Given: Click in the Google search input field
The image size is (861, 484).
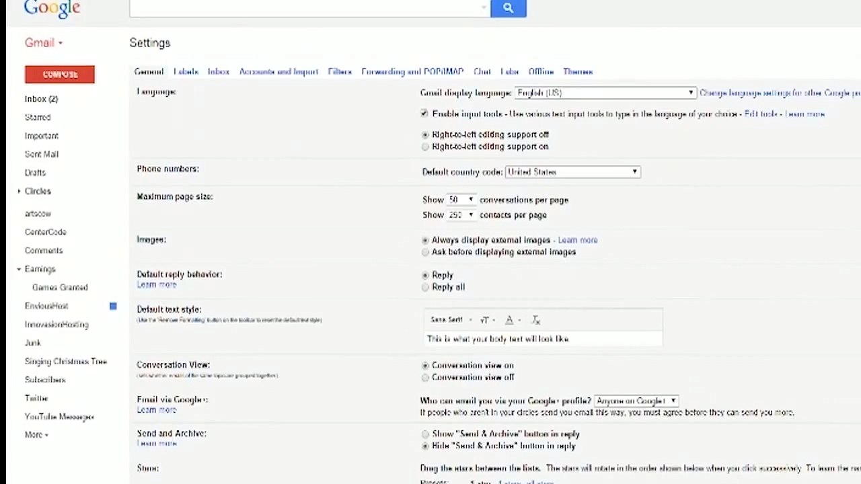Looking at the screenshot, I should [309, 8].
